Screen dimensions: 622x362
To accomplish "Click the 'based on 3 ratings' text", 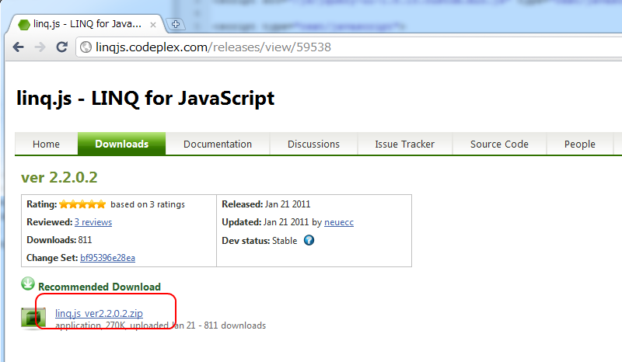I will coord(148,204).
